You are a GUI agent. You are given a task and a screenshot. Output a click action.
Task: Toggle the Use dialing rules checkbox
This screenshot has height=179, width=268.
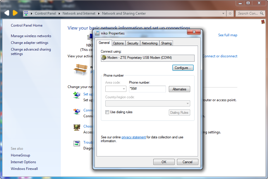(107, 112)
